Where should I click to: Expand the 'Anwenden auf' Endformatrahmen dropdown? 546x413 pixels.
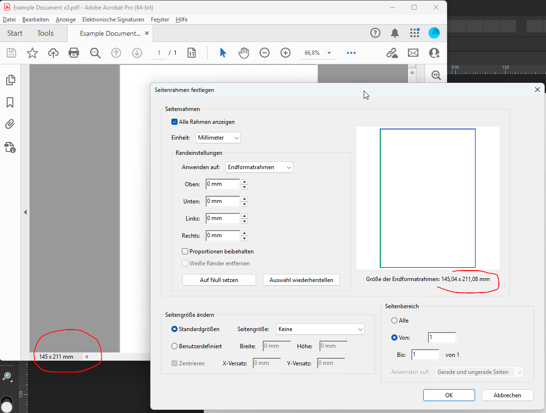pos(259,167)
